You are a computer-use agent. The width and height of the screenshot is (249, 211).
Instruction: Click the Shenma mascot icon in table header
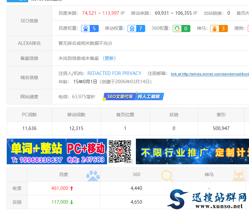239,176
